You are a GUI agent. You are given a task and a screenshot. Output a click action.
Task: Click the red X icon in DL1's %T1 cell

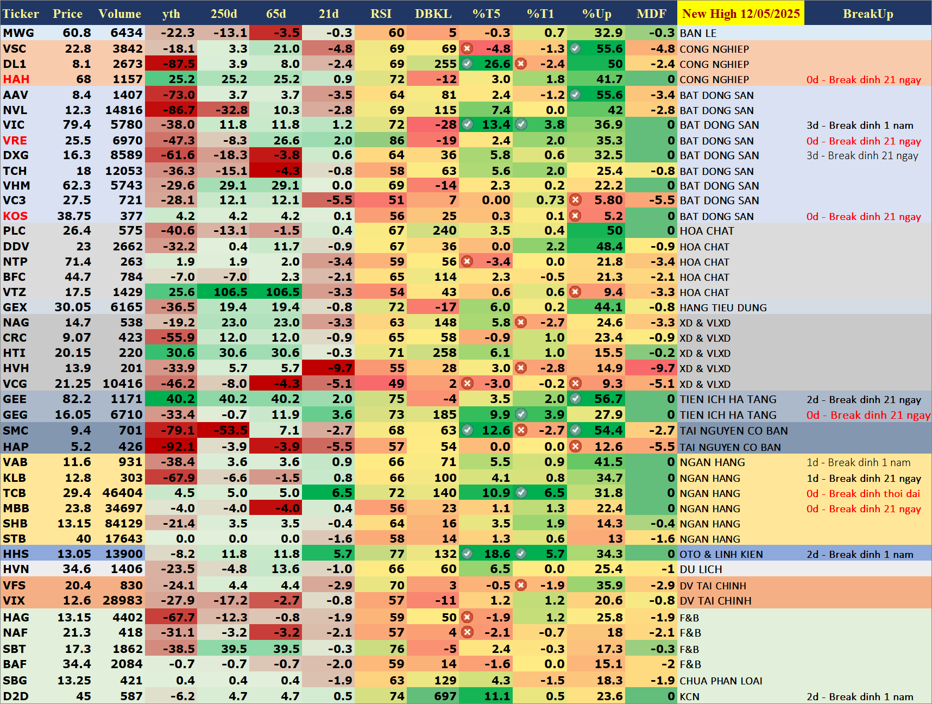tap(521, 64)
